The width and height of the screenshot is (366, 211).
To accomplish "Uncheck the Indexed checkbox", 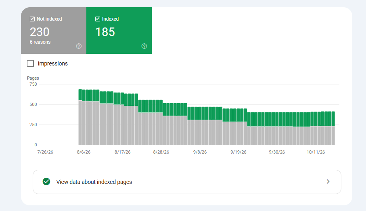I will click(98, 19).
